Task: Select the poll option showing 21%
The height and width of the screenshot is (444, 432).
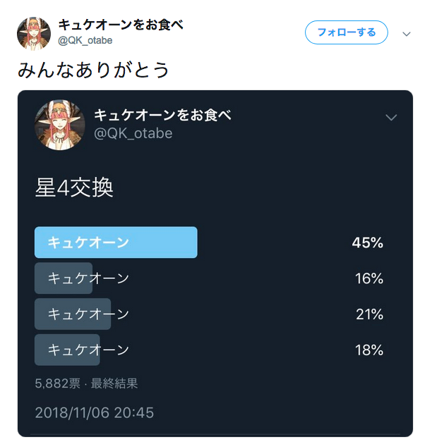Action: coord(88,314)
